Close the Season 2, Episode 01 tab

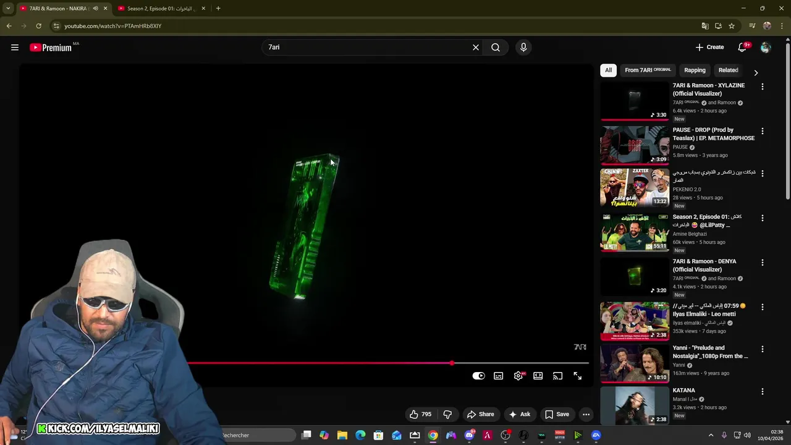tap(203, 9)
